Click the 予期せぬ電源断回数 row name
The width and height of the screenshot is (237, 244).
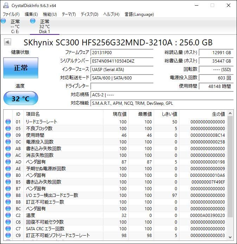[x=46, y=168]
